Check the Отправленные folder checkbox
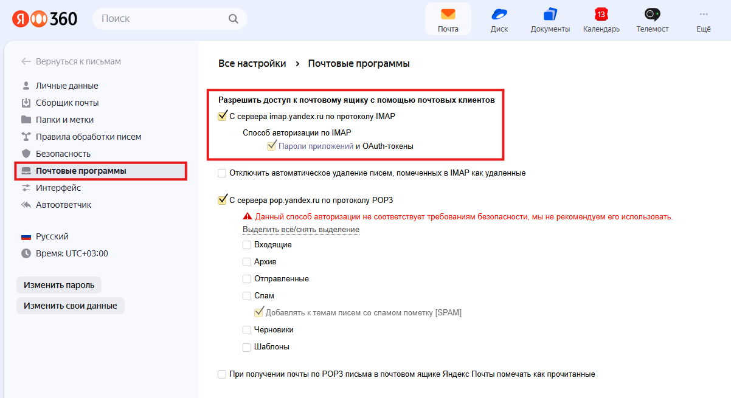731x398 pixels. pos(247,279)
